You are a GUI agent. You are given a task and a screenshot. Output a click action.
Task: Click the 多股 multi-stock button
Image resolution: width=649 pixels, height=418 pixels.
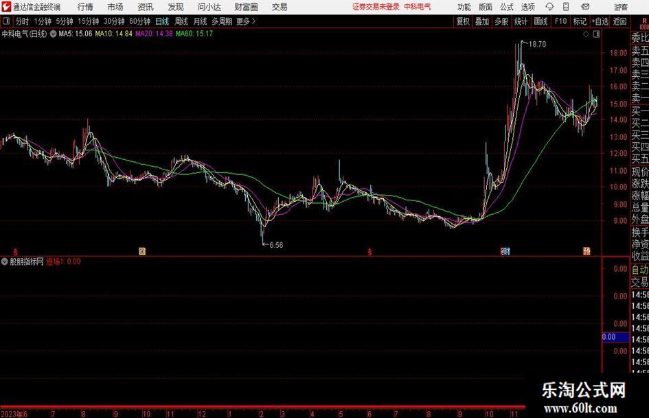point(501,21)
